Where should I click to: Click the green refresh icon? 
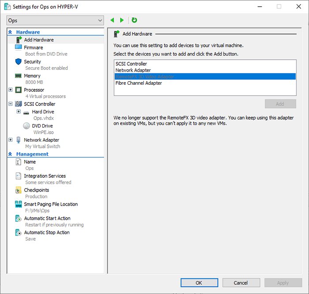pyautogui.click(x=134, y=20)
